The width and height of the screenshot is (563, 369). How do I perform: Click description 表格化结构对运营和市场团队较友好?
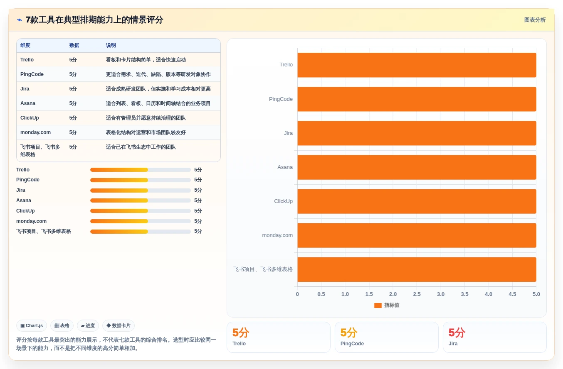click(146, 132)
